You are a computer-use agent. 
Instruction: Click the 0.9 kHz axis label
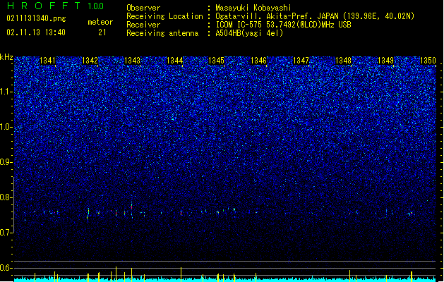coord(6,162)
